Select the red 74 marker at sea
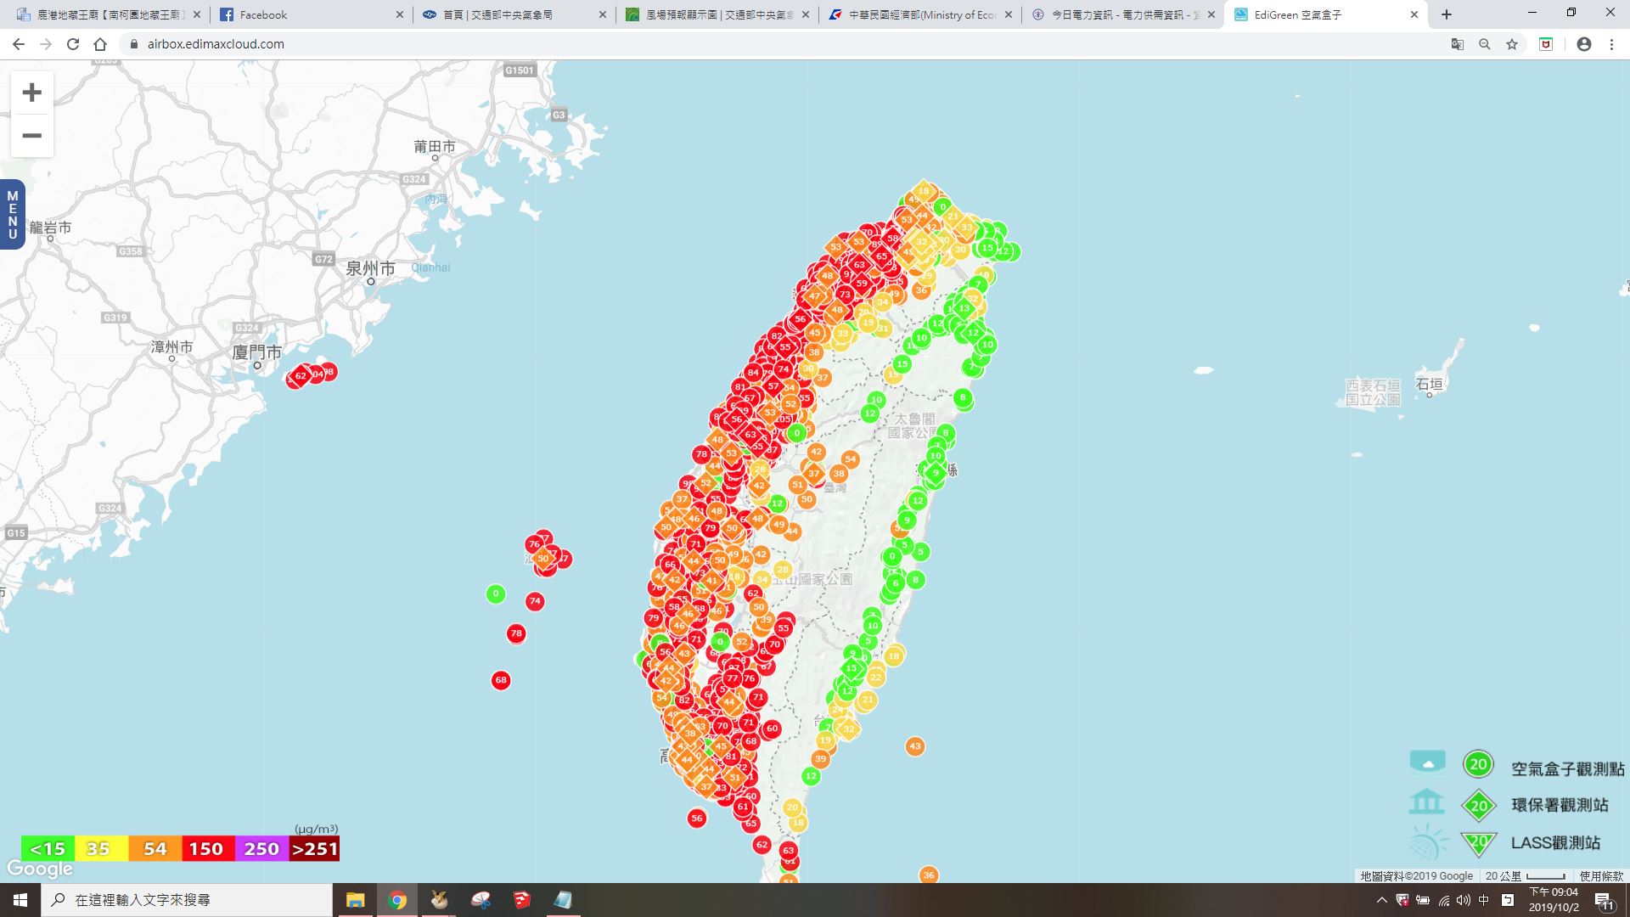 click(x=535, y=601)
